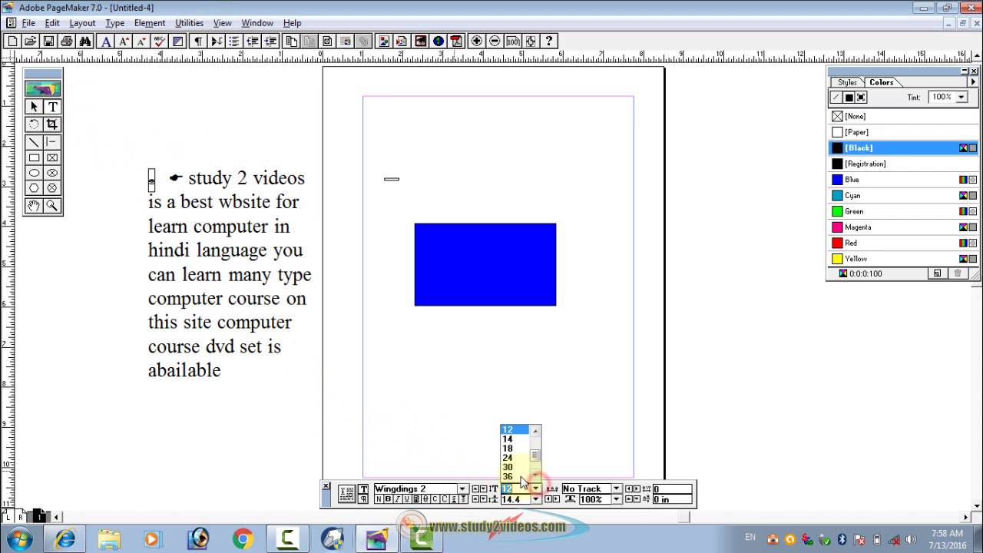Open the Utilities menu
Screen dimensions: 983x553
click(x=189, y=23)
